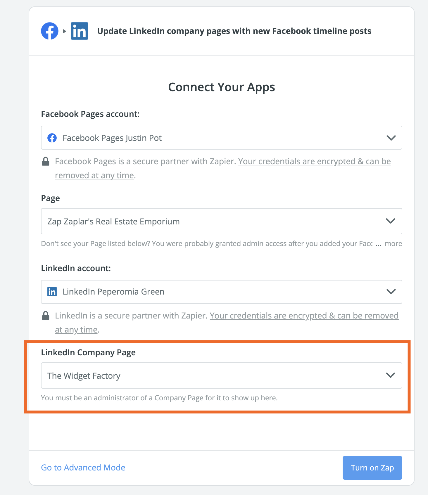Click the Facebook icon inside account dropdown

[52, 138]
